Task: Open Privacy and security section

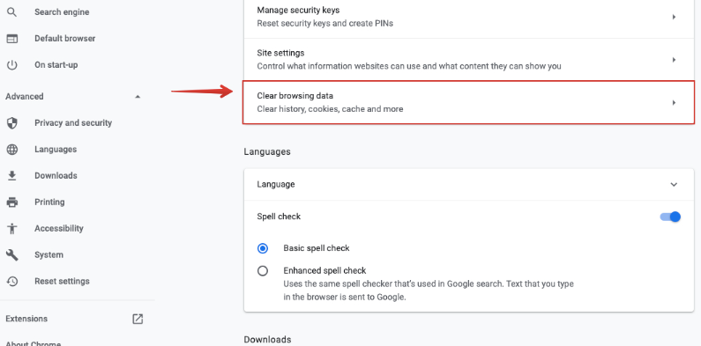Action: click(73, 122)
